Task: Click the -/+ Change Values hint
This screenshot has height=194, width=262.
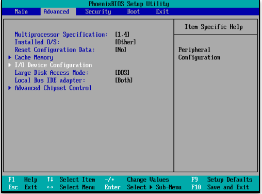Action: click(x=137, y=180)
